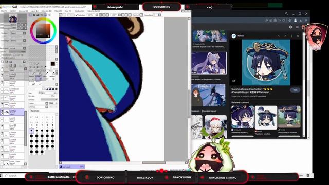This screenshot has height=185, width=329.
Task: Open the rotation angle dropdown in toolbar
Action: pyautogui.click(x=119, y=15)
